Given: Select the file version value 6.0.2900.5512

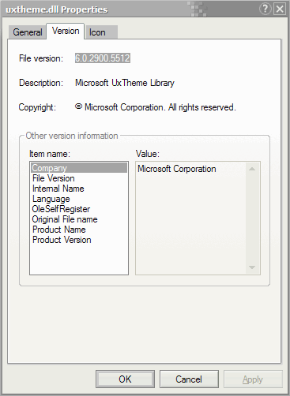Looking at the screenshot, I should click(103, 58).
